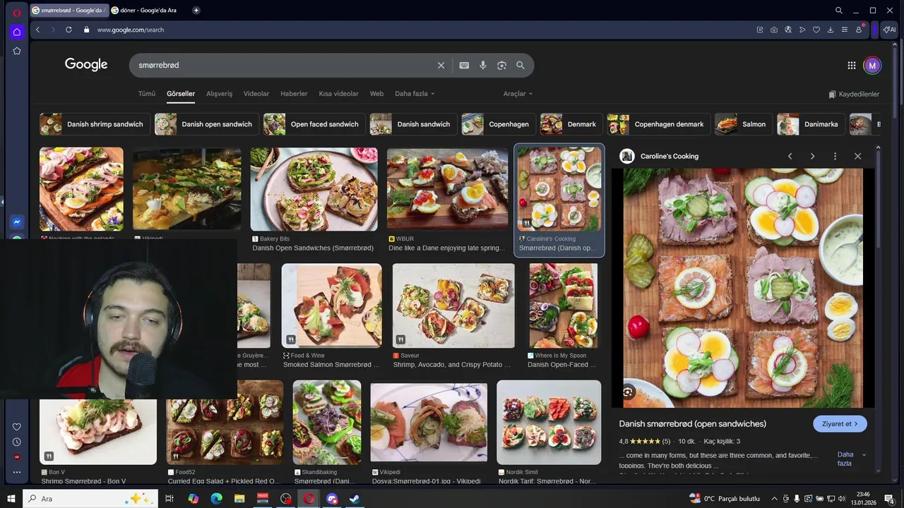Open Opera sidebar Messenger icon
This screenshot has height=508, width=904.
(16, 222)
